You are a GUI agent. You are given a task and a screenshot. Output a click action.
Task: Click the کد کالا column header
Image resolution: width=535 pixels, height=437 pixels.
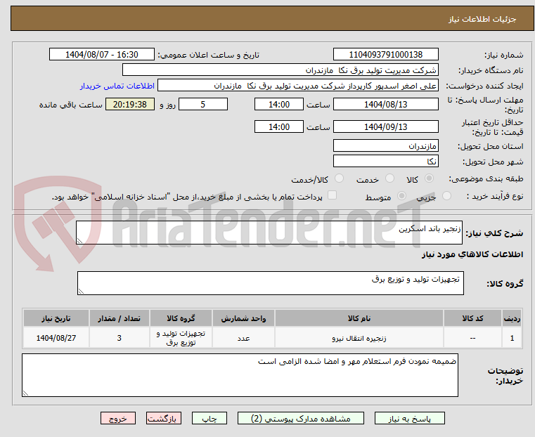click(472, 318)
